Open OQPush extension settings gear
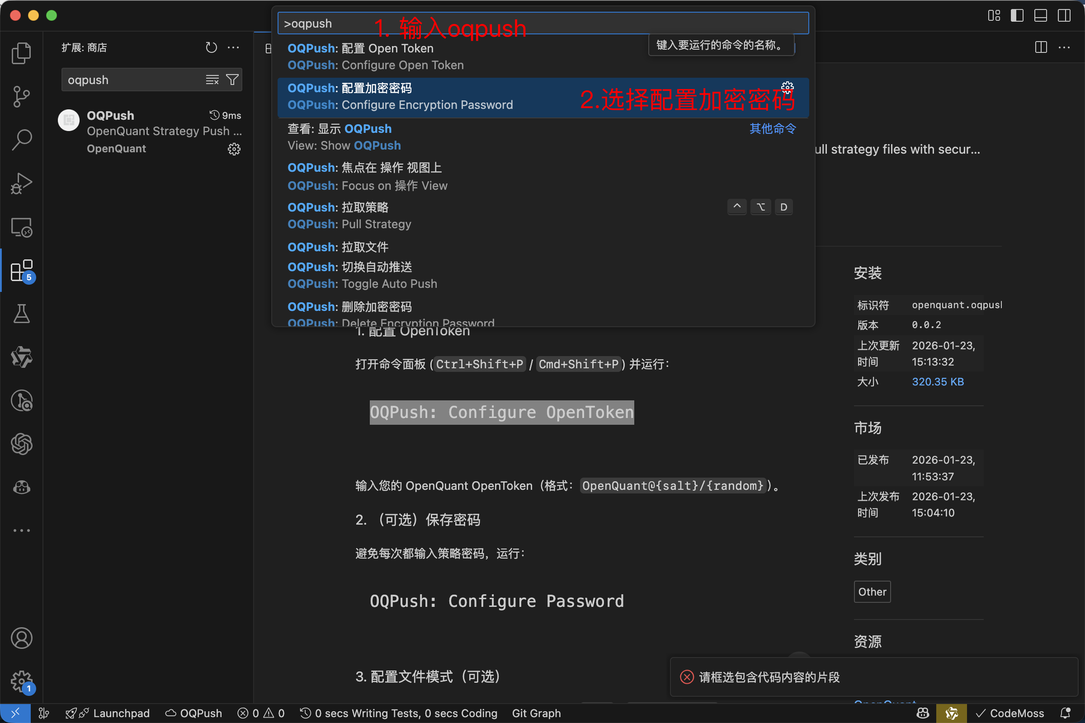The height and width of the screenshot is (723, 1085). 234,149
